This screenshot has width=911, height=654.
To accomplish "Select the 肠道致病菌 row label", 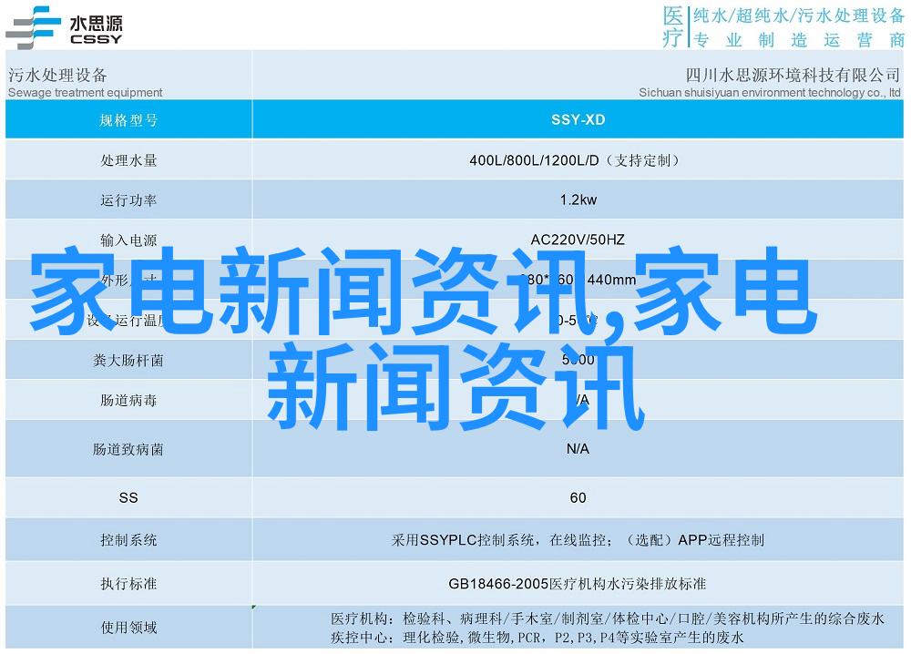I will click(x=128, y=449).
